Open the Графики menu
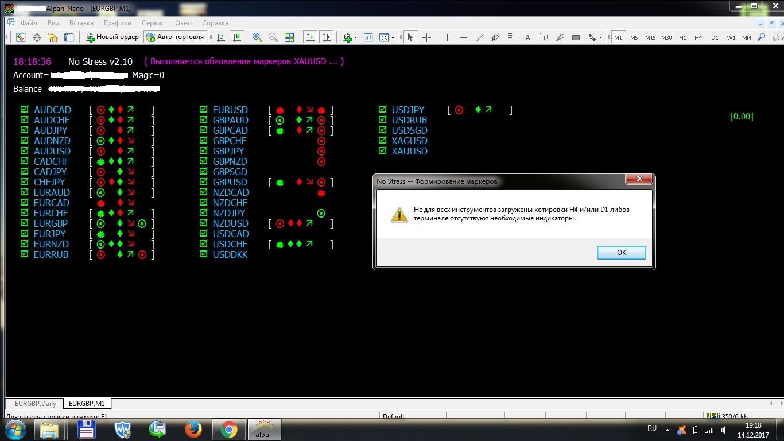This screenshot has height=441, width=784. pos(118,23)
